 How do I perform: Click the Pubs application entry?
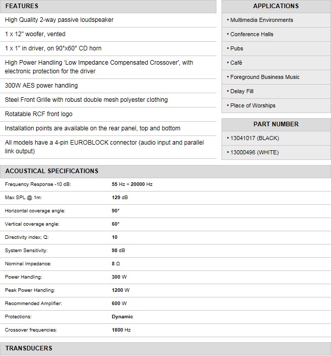pyautogui.click(x=236, y=48)
